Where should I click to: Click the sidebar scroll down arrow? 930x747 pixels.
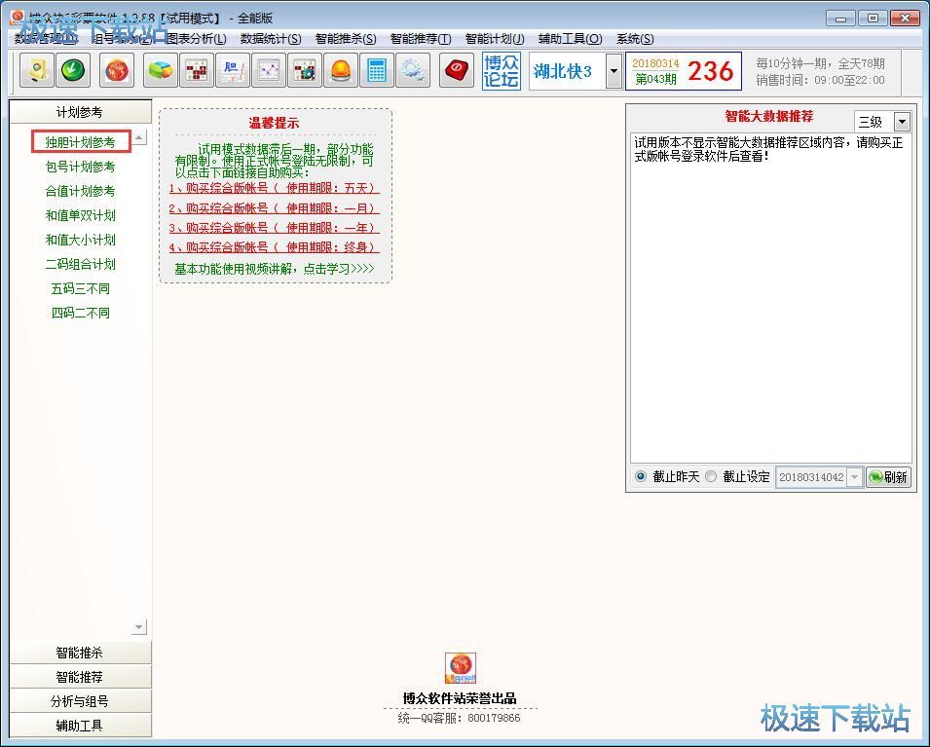coord(139,627)
